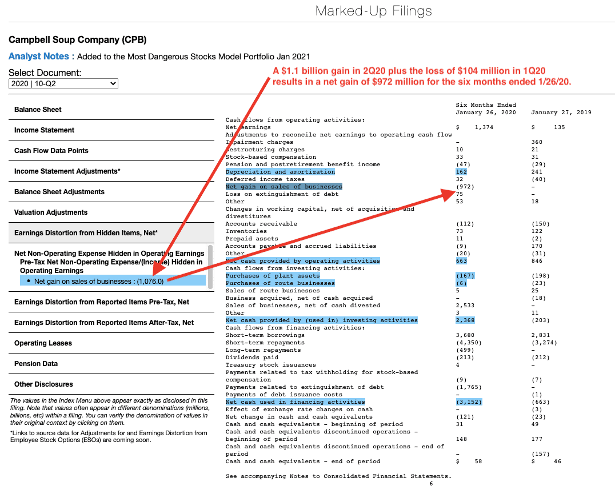Click highlighted Purchases of route businesses label
615x494 pixels.
coord(280,283)
